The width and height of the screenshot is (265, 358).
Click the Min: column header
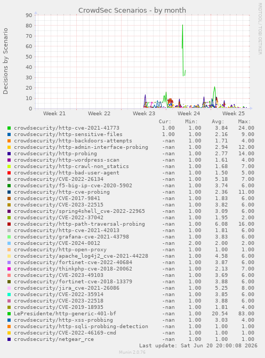pos(191,122)
